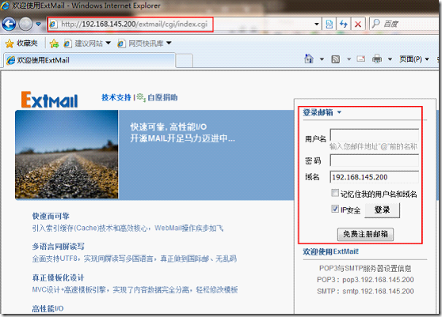Click the 登录 login button
442x317 pixels.
tap(383, 210)
